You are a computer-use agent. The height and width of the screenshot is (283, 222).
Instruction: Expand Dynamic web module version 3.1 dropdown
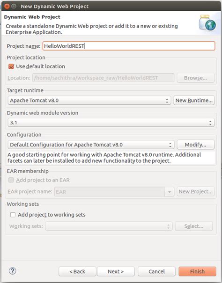click(111, 123)
